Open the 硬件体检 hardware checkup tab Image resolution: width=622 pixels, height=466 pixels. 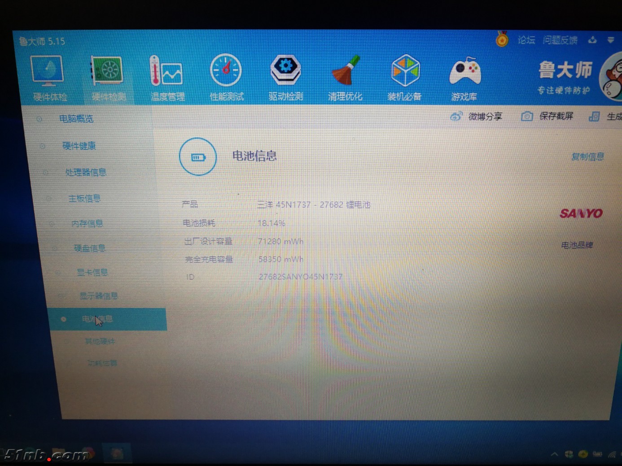[49, 78]
